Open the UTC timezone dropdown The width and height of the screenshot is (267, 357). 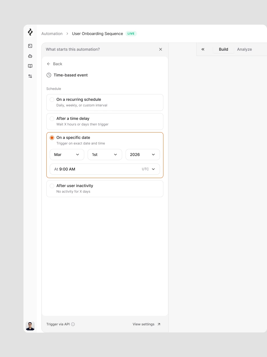tap(148, 169)
